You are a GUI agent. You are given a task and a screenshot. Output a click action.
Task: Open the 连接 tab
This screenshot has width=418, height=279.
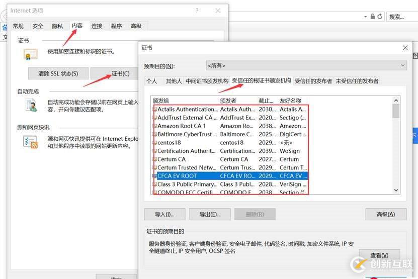coord(97,26)
